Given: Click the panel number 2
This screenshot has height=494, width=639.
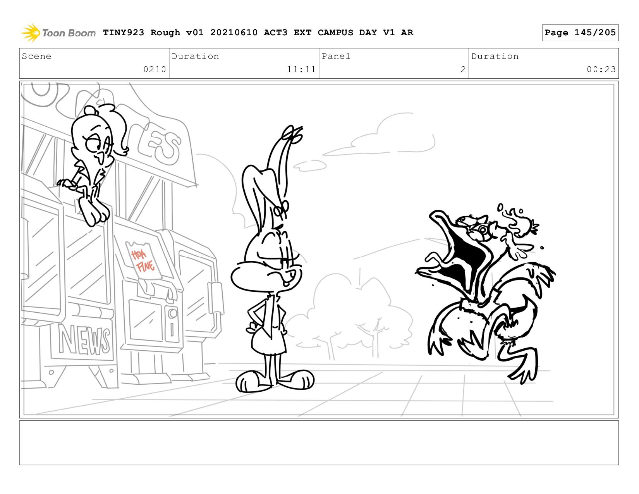Looking at the screenshot, I should click(x=463, y=69).
